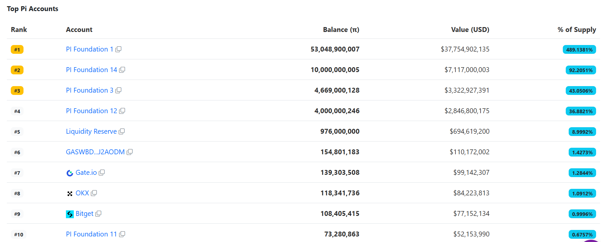Click the #1 rank badge
The image size is (601, 242).
click(x=17, y=50)
